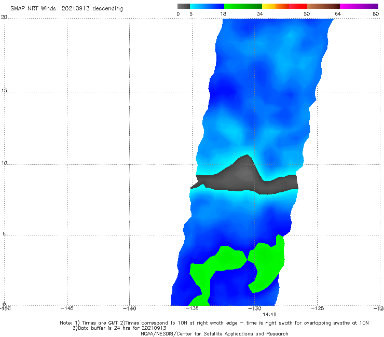Click the swath time label '14:46'
This screenshot has height=337, width=384.
(x=269, y=315)
